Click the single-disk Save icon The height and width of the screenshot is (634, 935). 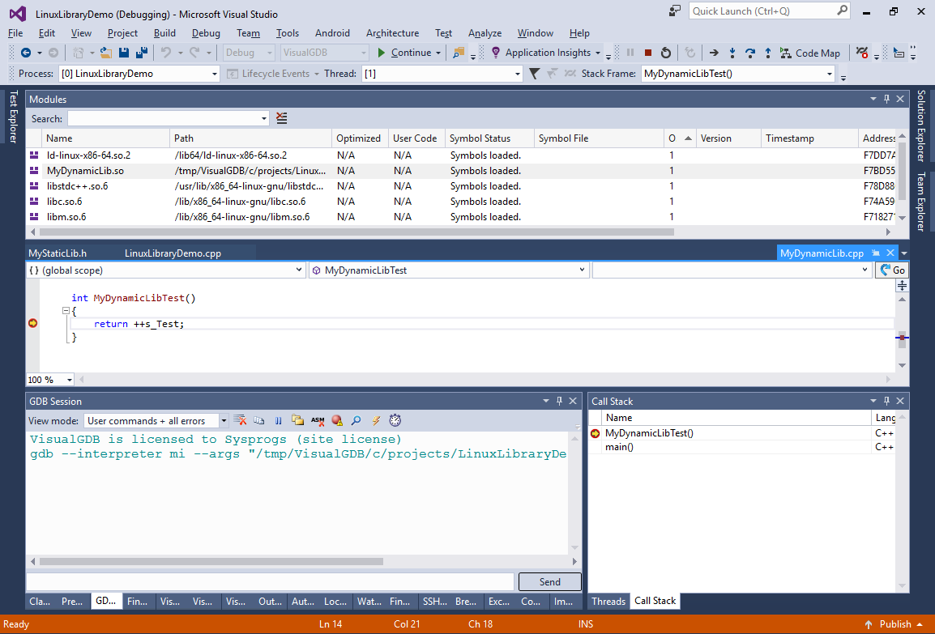124,53
